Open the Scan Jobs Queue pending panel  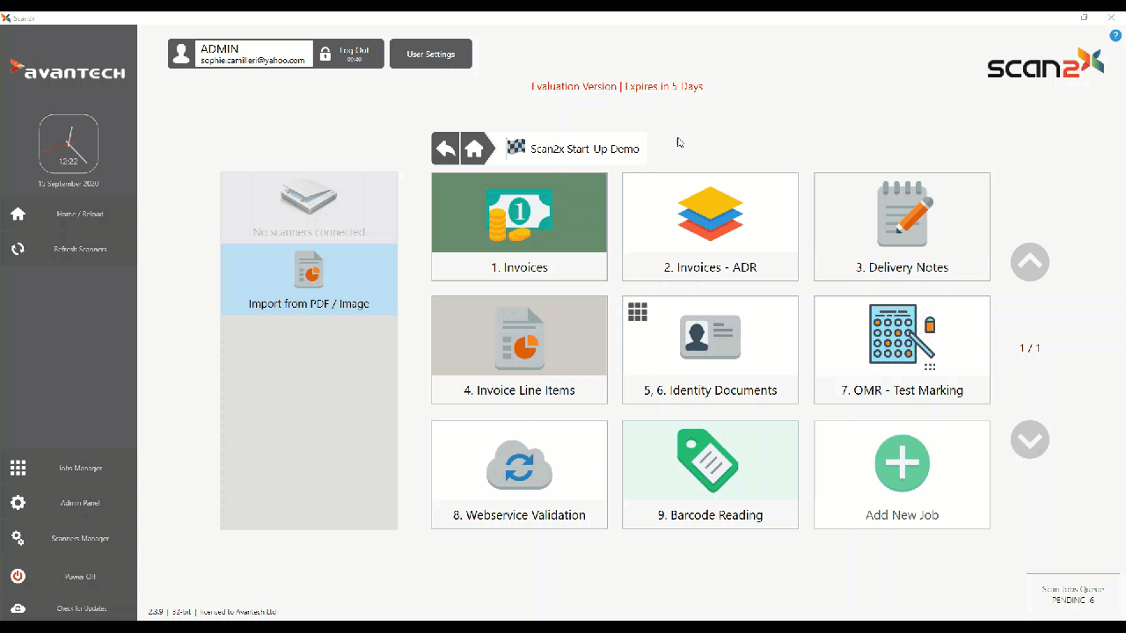pyautogui.click(x=1072, y=594)
